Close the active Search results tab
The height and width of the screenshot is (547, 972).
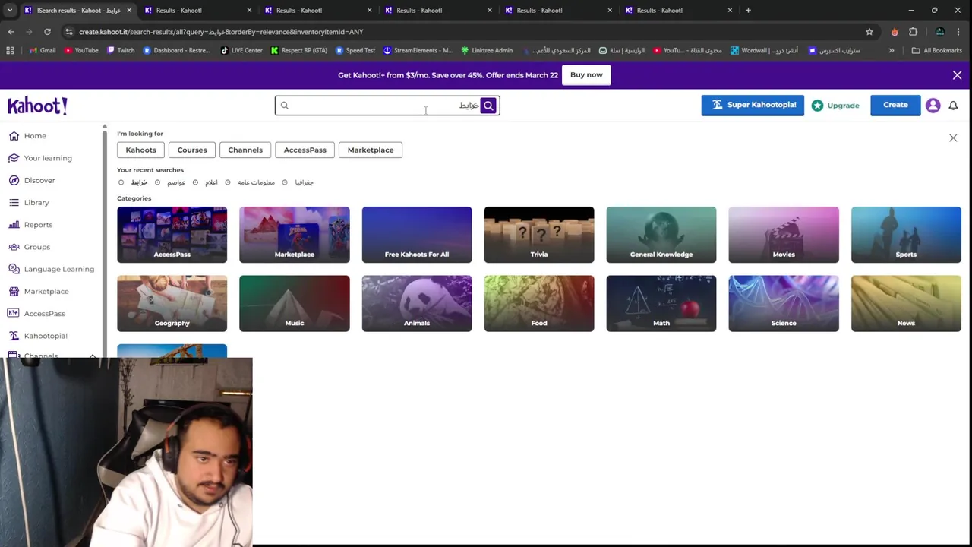click(x=128, y=10)
